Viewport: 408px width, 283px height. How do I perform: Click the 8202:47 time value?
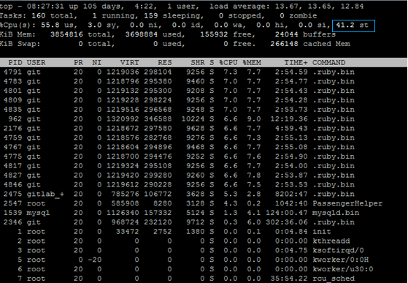tap(291, 194)
